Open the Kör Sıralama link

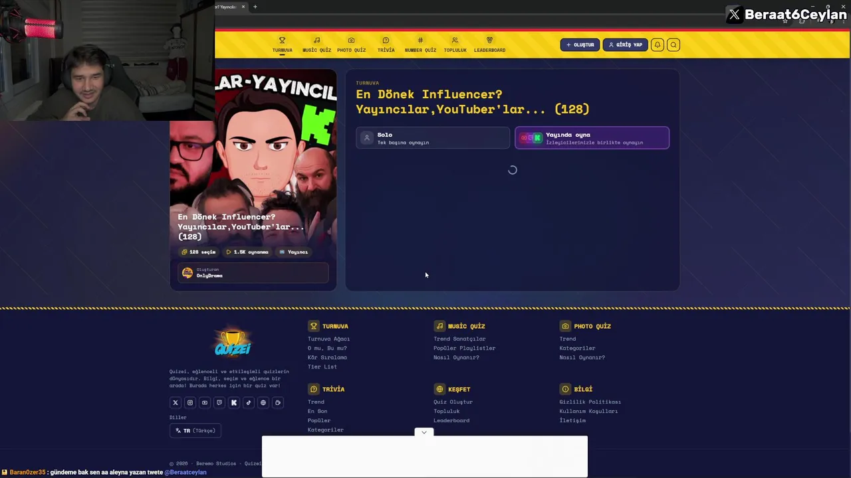point(327,357)
